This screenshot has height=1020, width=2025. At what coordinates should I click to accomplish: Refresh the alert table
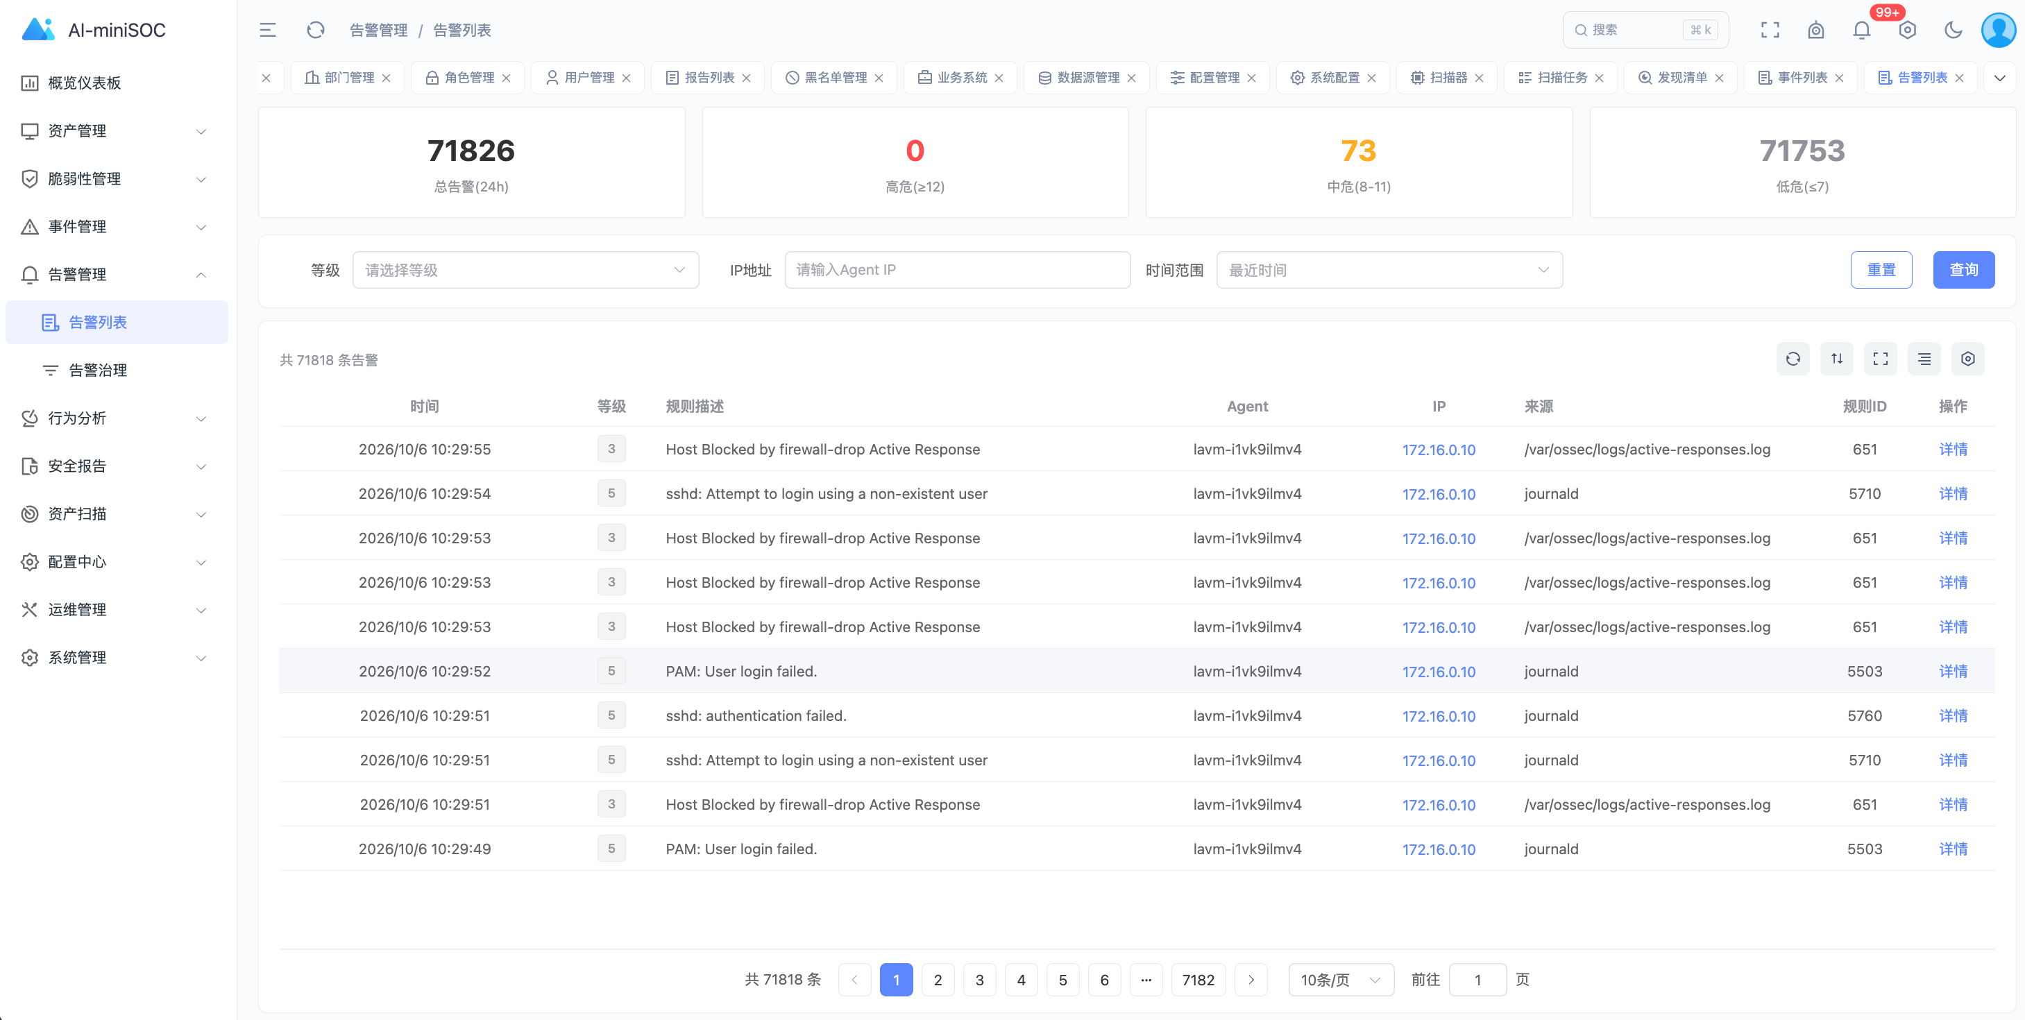click(x=1793, y=359)
